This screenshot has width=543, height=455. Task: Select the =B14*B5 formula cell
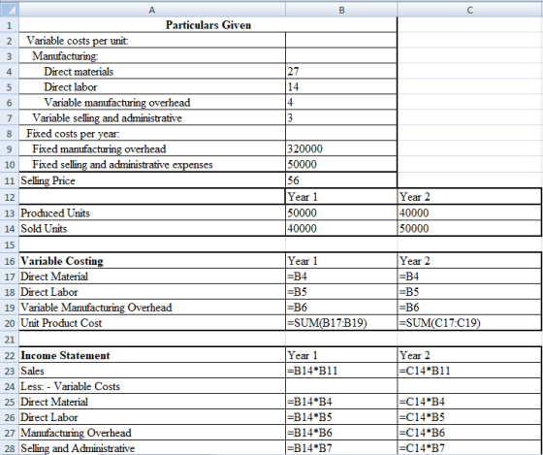(x=341, y=417)
